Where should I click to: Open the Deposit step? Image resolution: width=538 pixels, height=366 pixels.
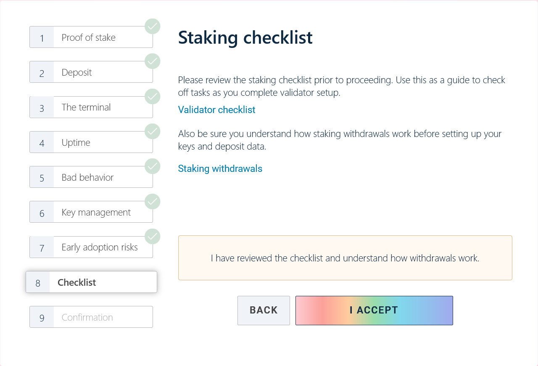[x=91, y=72]
